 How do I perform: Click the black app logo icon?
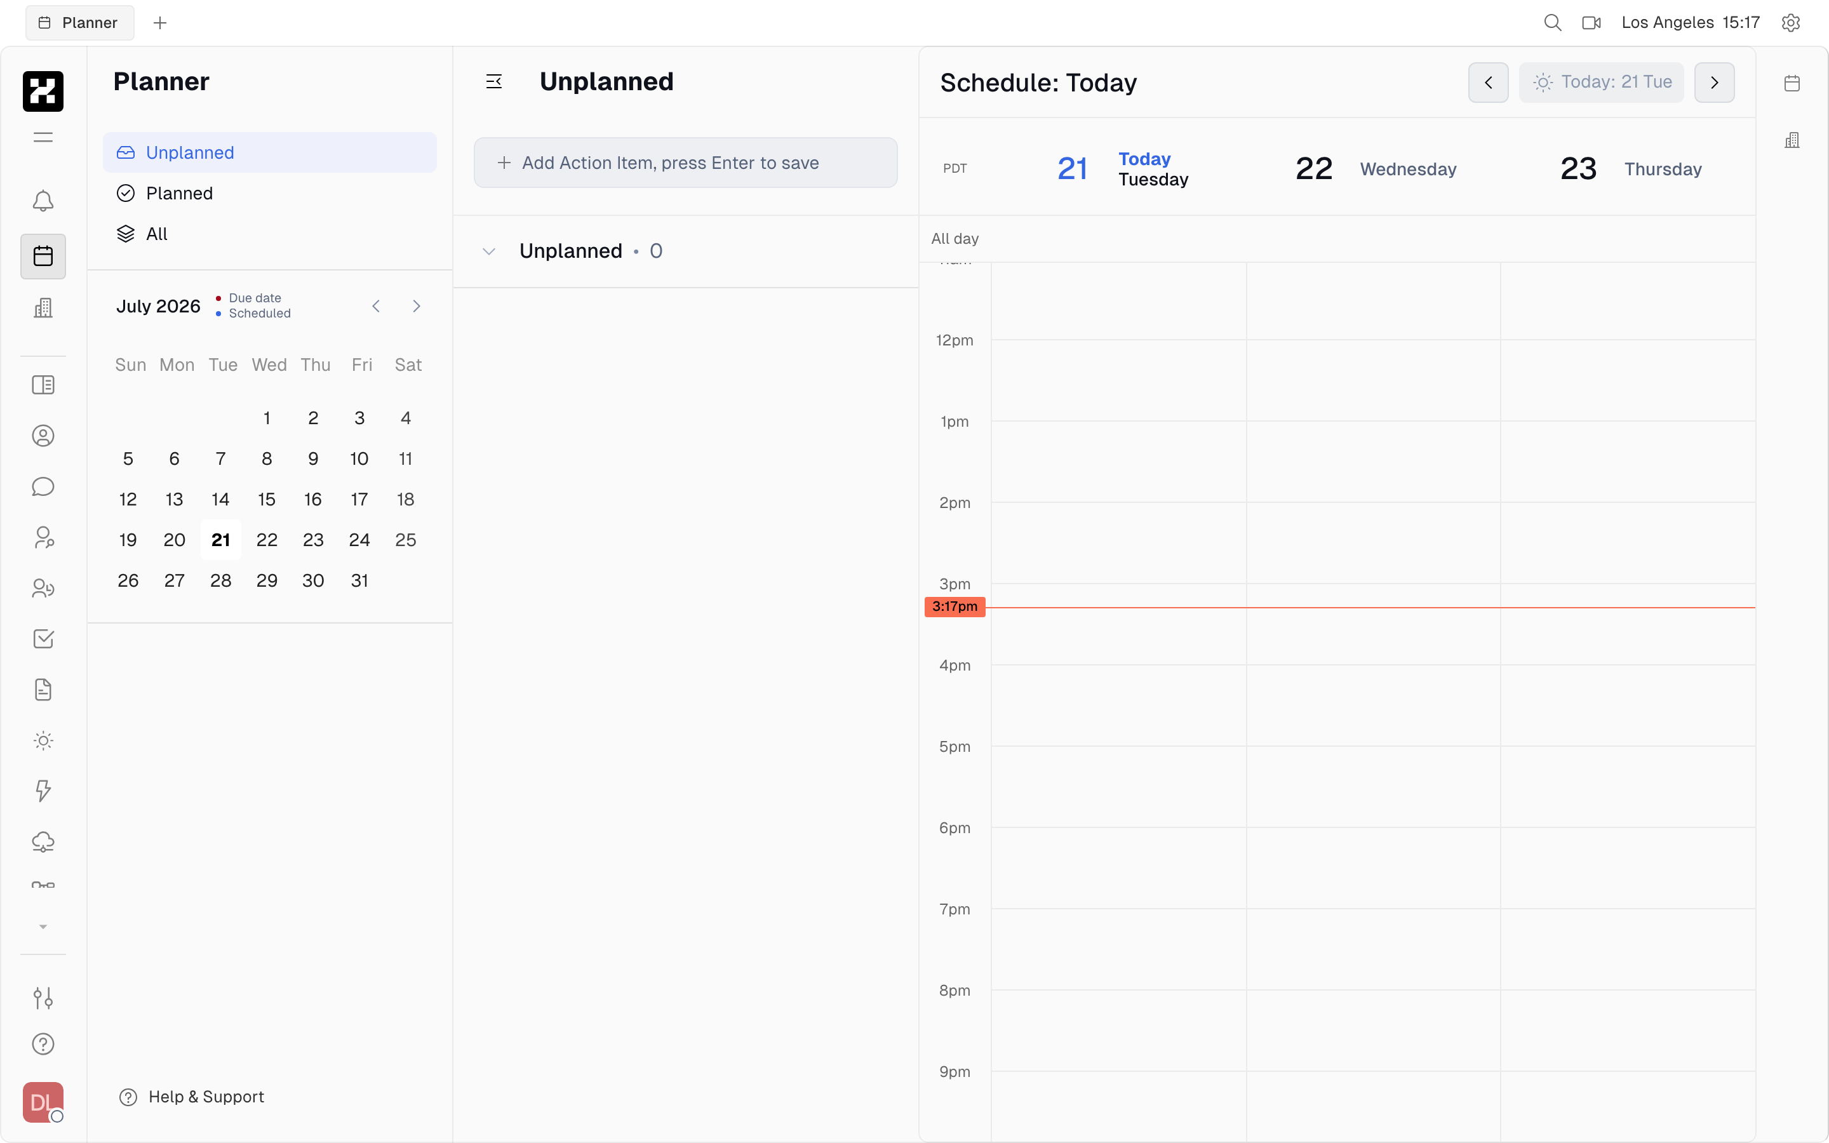(43, 91)
